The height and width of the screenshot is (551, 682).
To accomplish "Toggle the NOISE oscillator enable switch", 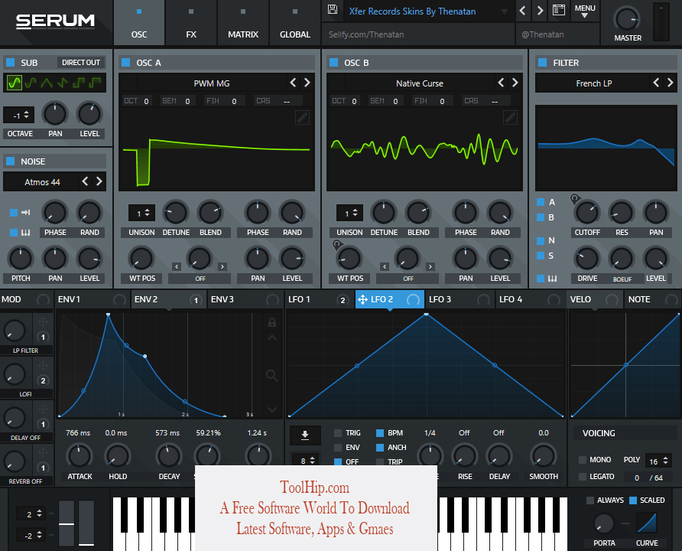I will (x=11, y=161).
